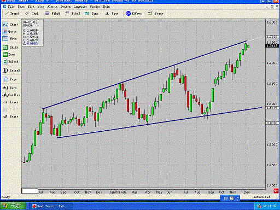280x210 pixels.
Task: Open the File menu
Action: pyautogui.click(x=11, y=7)
